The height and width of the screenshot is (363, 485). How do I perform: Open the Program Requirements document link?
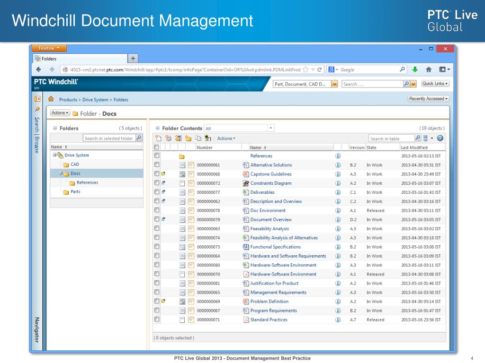click(x=273, y=311)
